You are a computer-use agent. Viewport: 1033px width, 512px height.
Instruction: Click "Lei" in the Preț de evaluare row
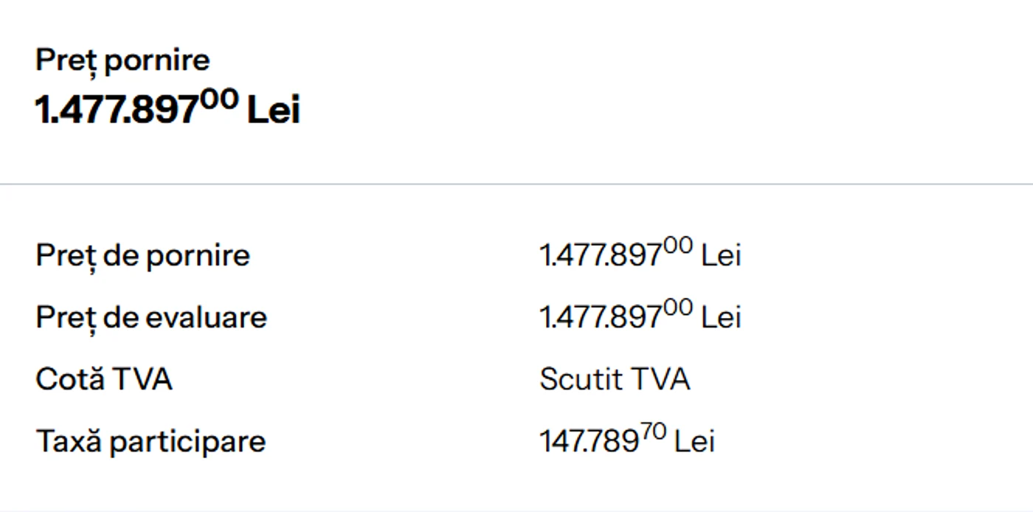[x=721, y=318]
